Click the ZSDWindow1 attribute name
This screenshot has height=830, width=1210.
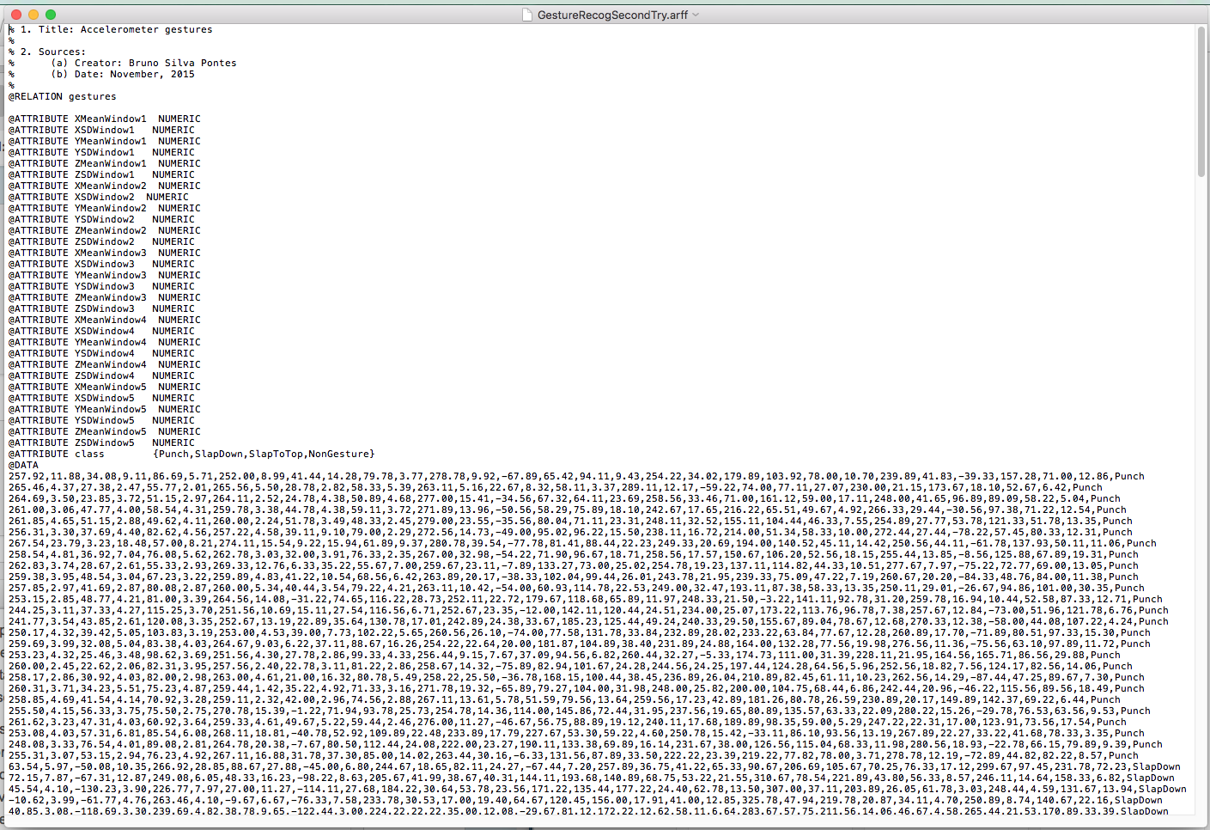click(x=104, y=174)
